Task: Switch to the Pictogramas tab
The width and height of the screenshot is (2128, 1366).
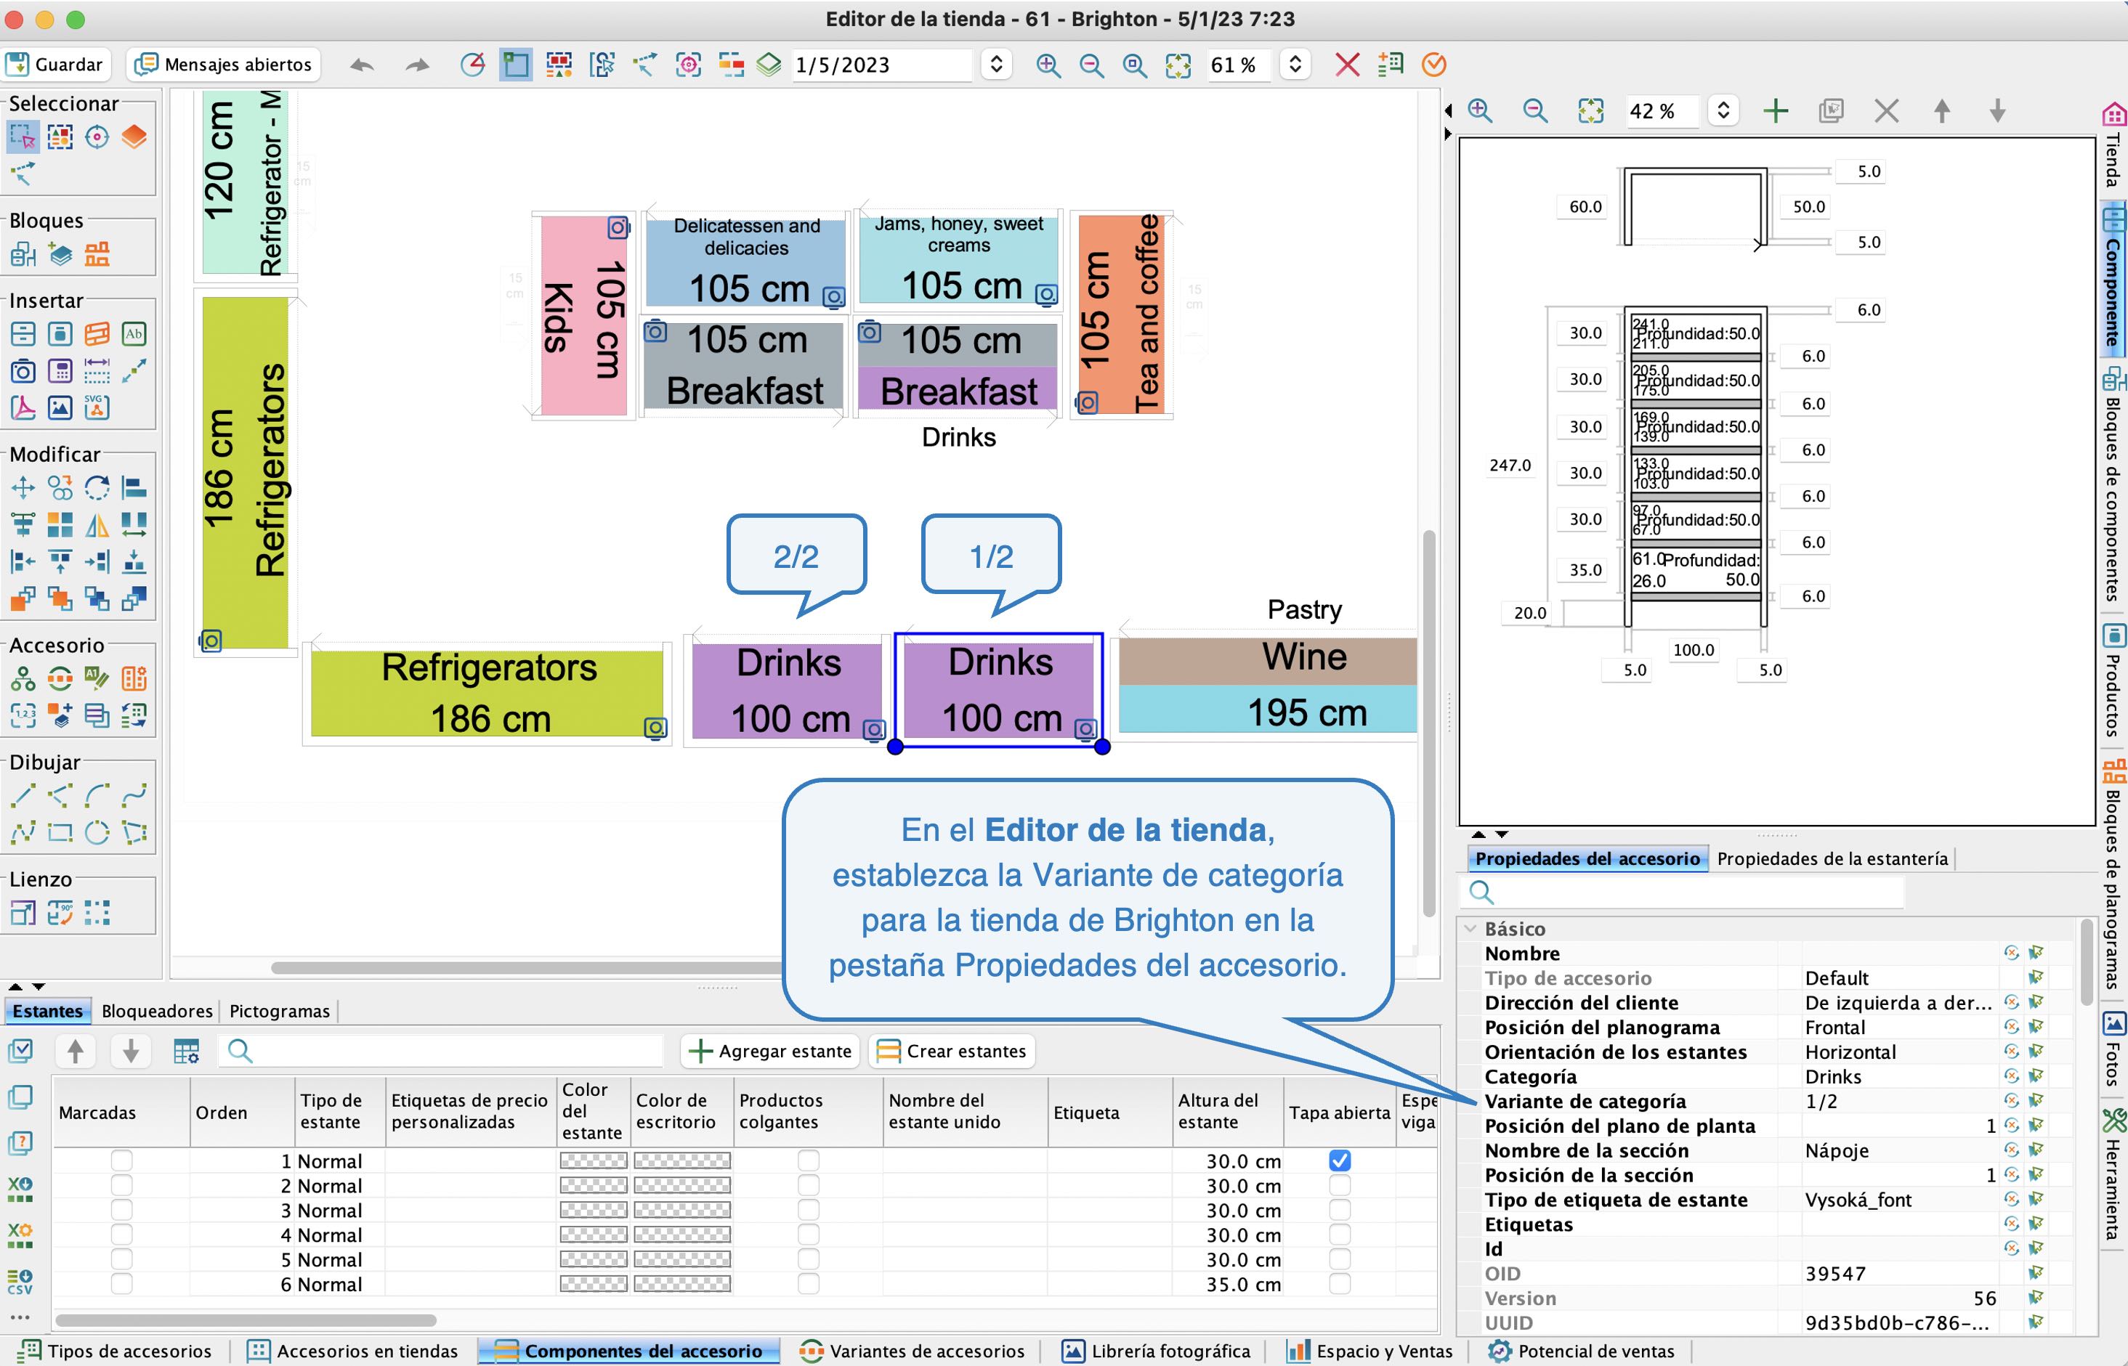Action: coord(280,1011)
